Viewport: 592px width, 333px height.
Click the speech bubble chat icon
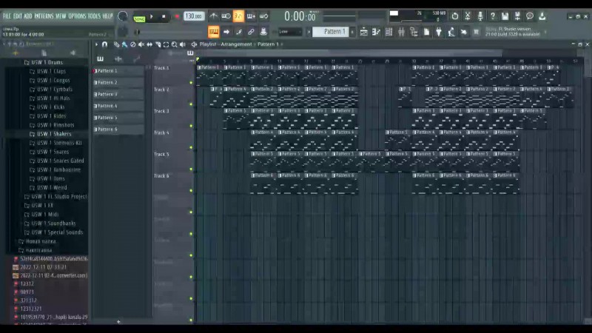tap(530, 16)
